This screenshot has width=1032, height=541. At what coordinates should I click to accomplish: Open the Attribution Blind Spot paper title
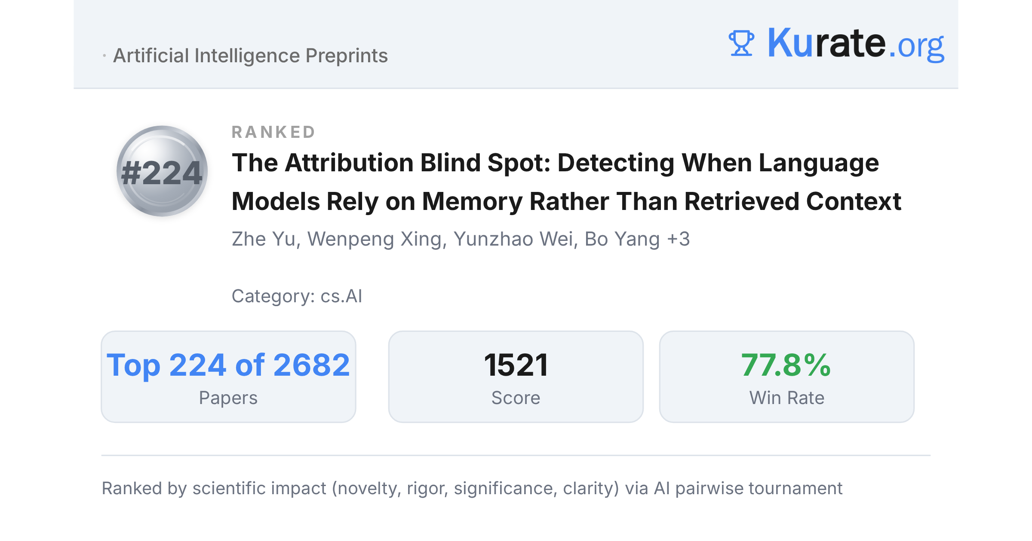pos(566,182)
